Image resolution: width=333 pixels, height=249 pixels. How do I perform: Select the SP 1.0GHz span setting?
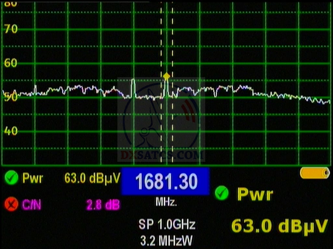(x=167, y=224)
